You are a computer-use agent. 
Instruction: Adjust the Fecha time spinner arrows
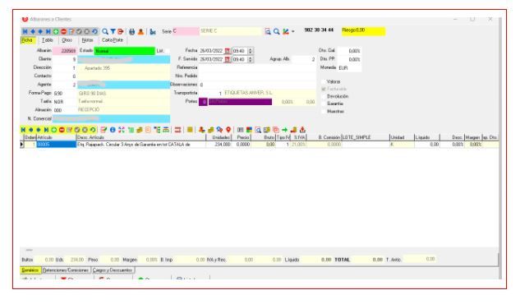(251, 51)
